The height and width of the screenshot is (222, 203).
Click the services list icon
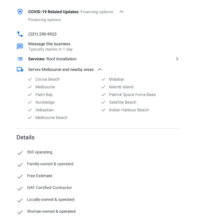coord(20,59)
